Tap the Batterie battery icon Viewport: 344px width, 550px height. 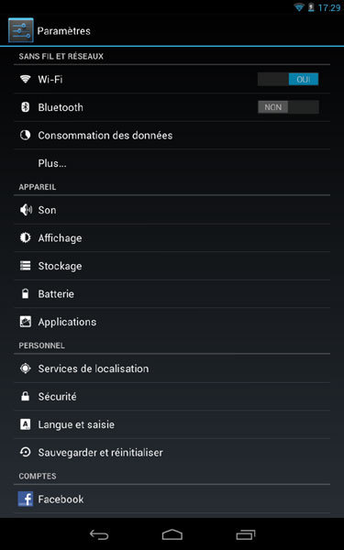tap(25, 294)
